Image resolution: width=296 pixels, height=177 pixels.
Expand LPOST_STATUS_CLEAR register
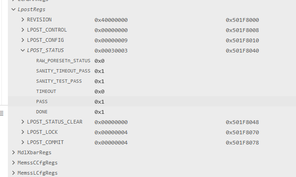(23, 122)
